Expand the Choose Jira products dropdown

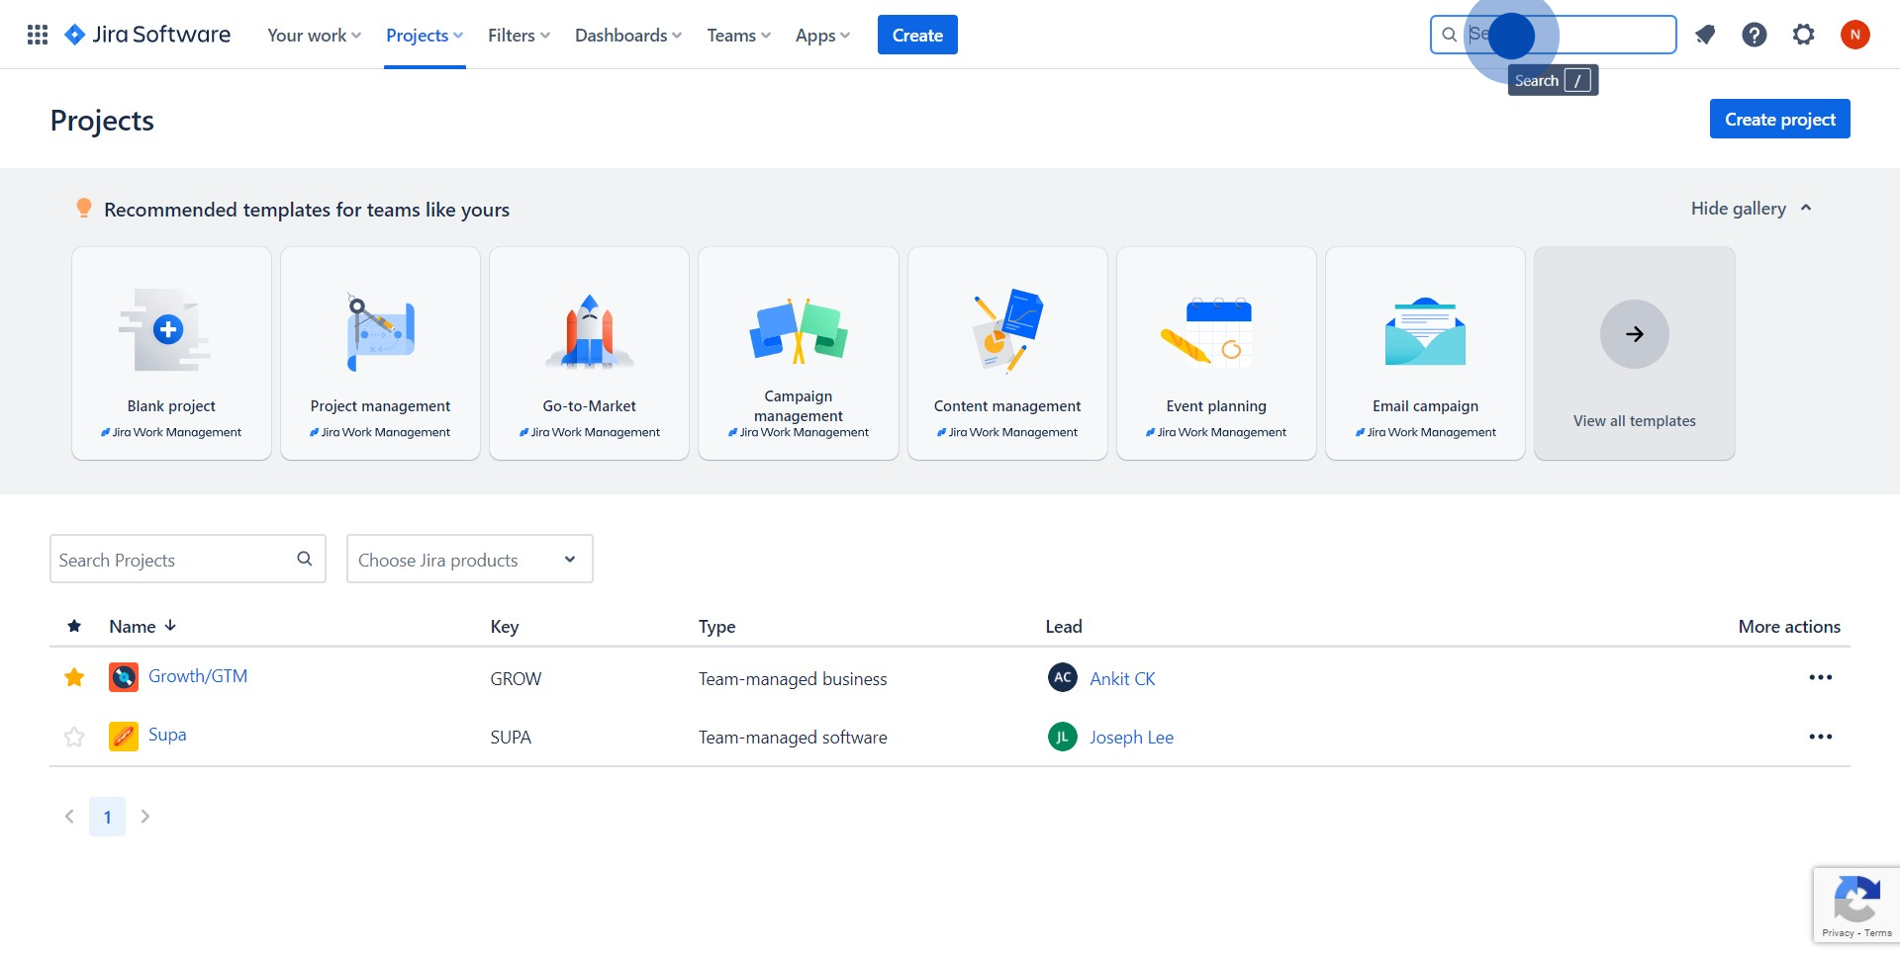click(x=470, y=559)
